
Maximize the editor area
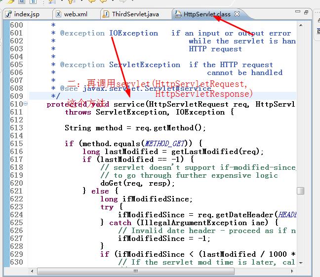(306, 12)
